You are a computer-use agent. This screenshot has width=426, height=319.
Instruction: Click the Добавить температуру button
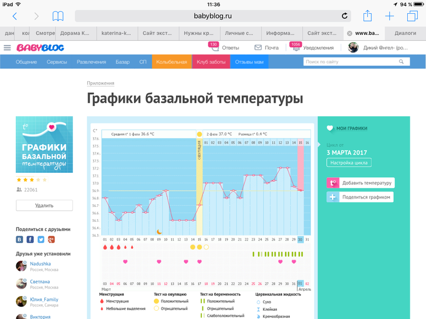361,183
